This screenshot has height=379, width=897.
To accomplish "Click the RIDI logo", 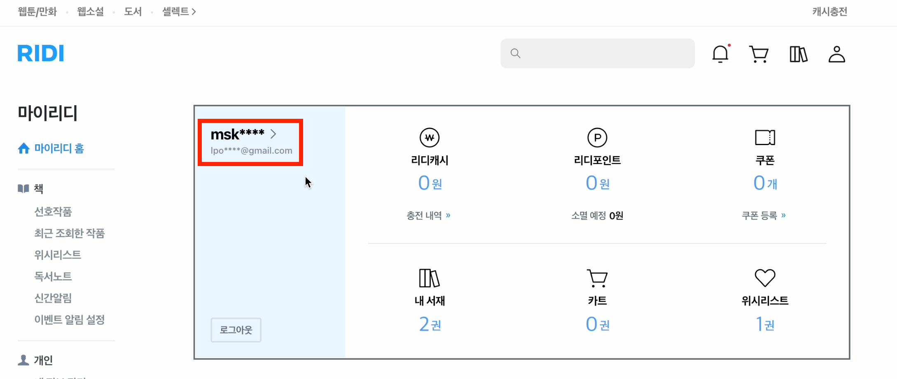I will (x=41, y=53).
